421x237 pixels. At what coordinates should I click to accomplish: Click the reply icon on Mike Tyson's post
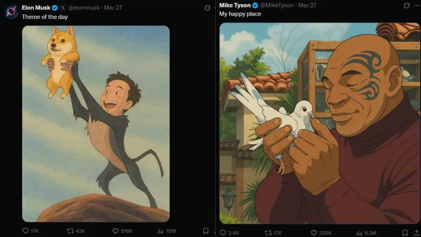coord(223,232)
